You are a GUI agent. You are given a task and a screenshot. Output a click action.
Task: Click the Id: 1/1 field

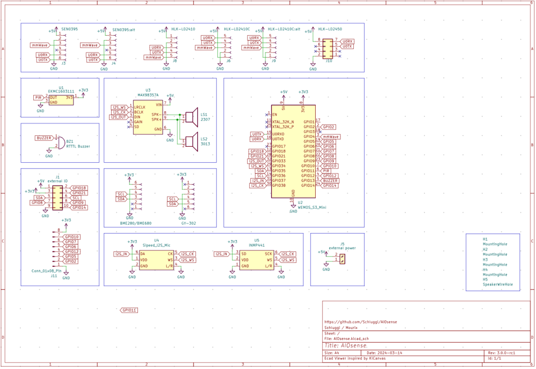click(495, 359)
